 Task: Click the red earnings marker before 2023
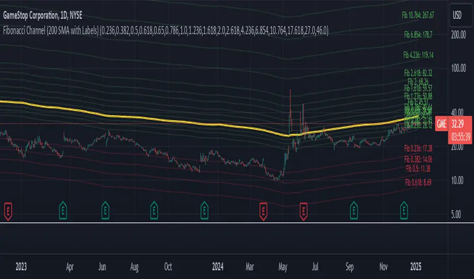(x=8, y=207)
